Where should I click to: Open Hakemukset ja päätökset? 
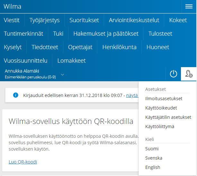106,34
